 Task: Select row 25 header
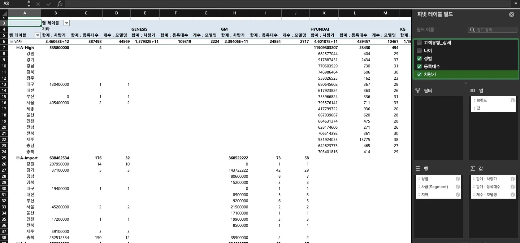[4, 158]
